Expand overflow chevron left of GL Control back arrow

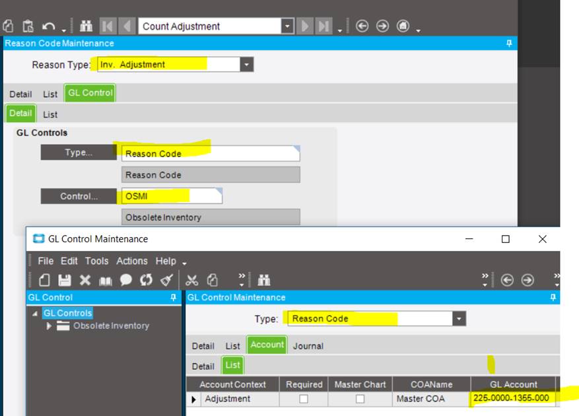(x=485, y=280)
